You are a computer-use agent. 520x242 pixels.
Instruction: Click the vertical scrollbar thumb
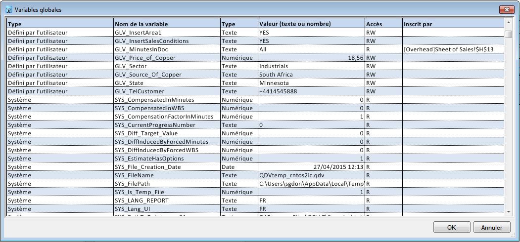(x=508, y=35)
